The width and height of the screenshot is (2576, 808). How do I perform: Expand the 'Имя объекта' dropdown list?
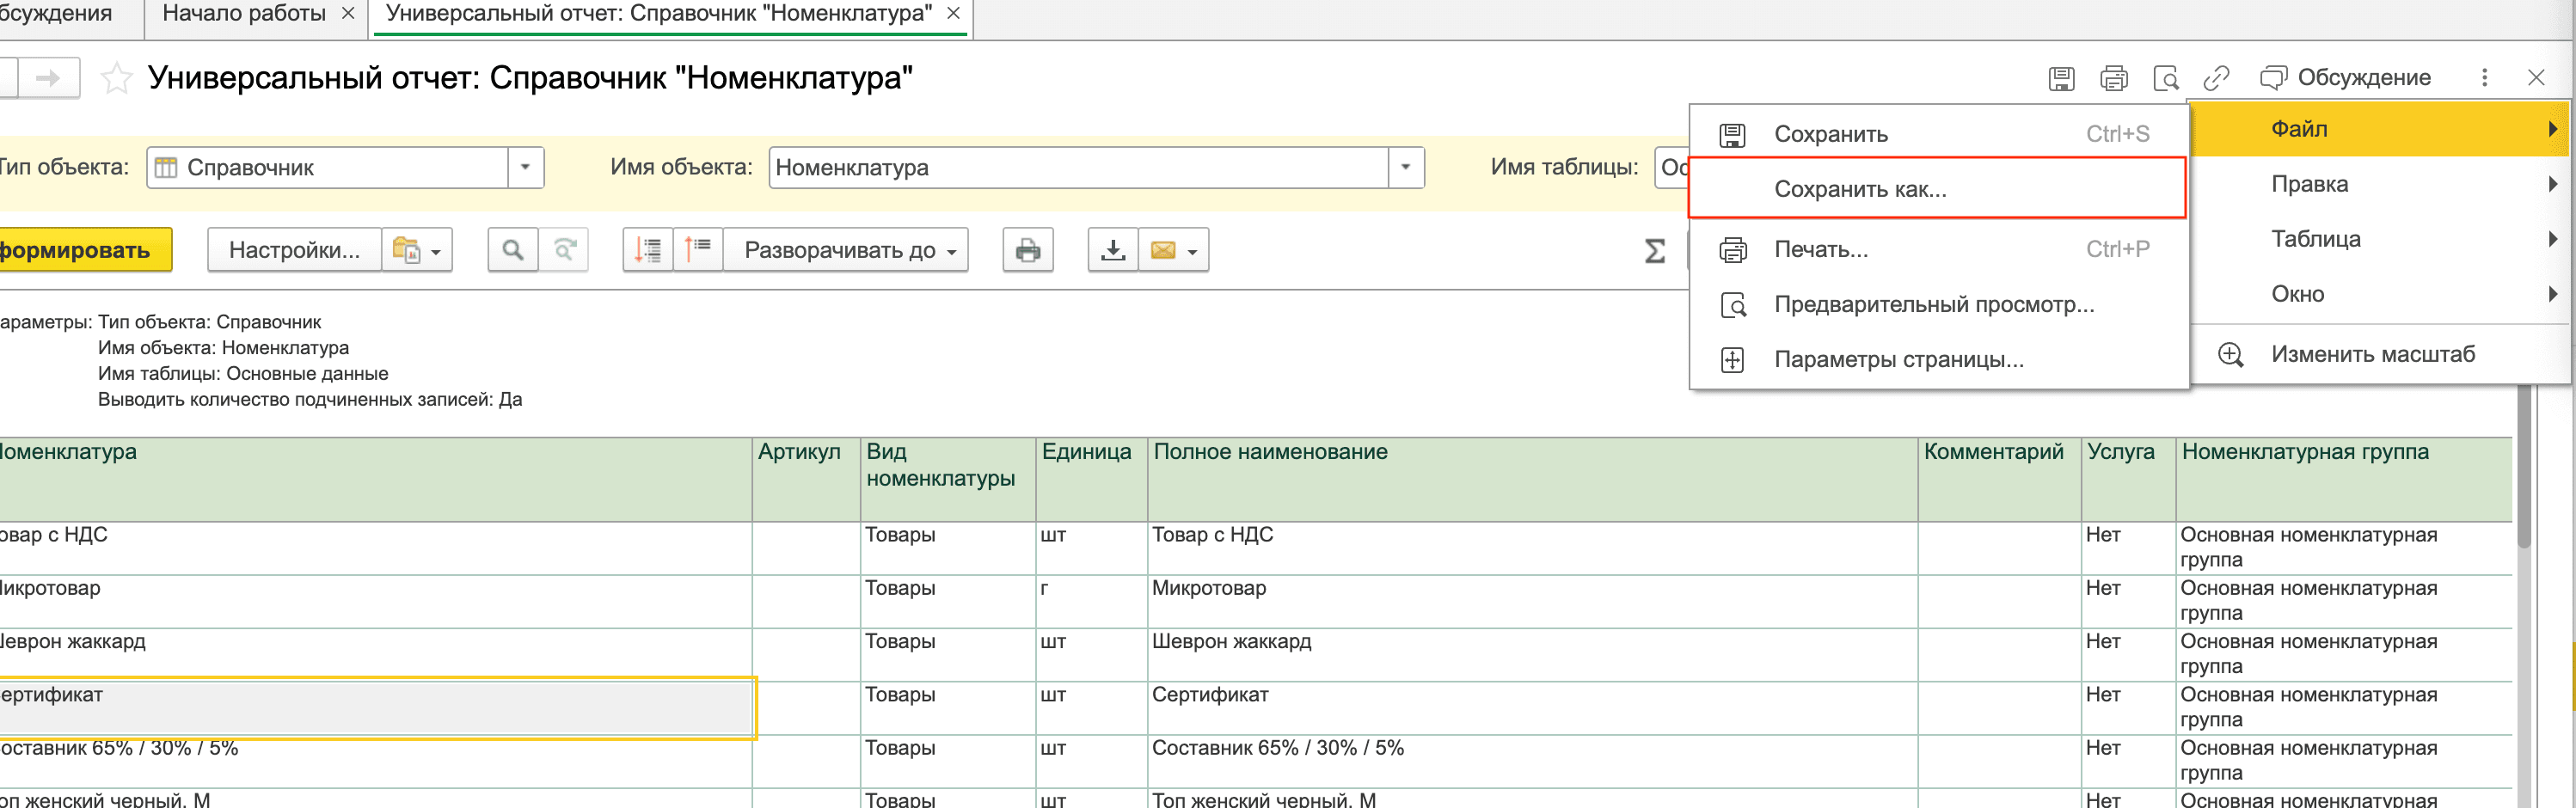[x=1405, y=168]
